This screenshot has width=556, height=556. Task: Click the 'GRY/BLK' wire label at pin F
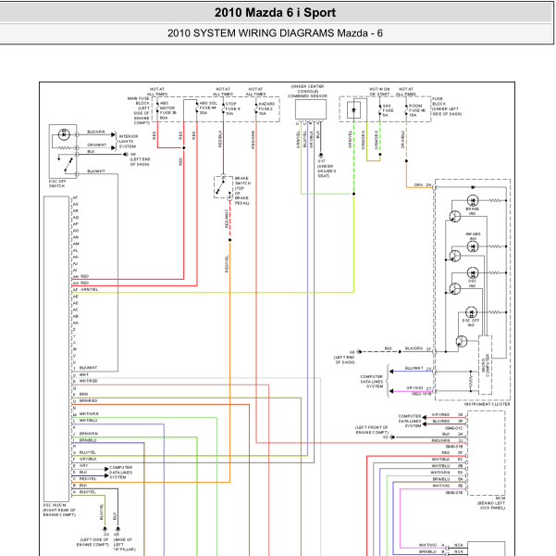[x=88, y=460]
